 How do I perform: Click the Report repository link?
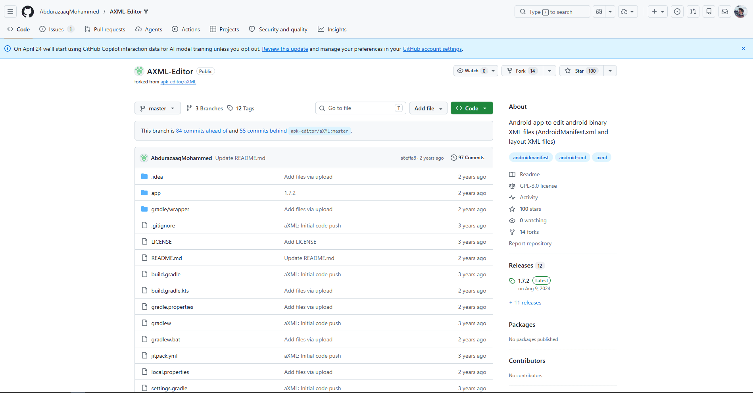point(530,243)
